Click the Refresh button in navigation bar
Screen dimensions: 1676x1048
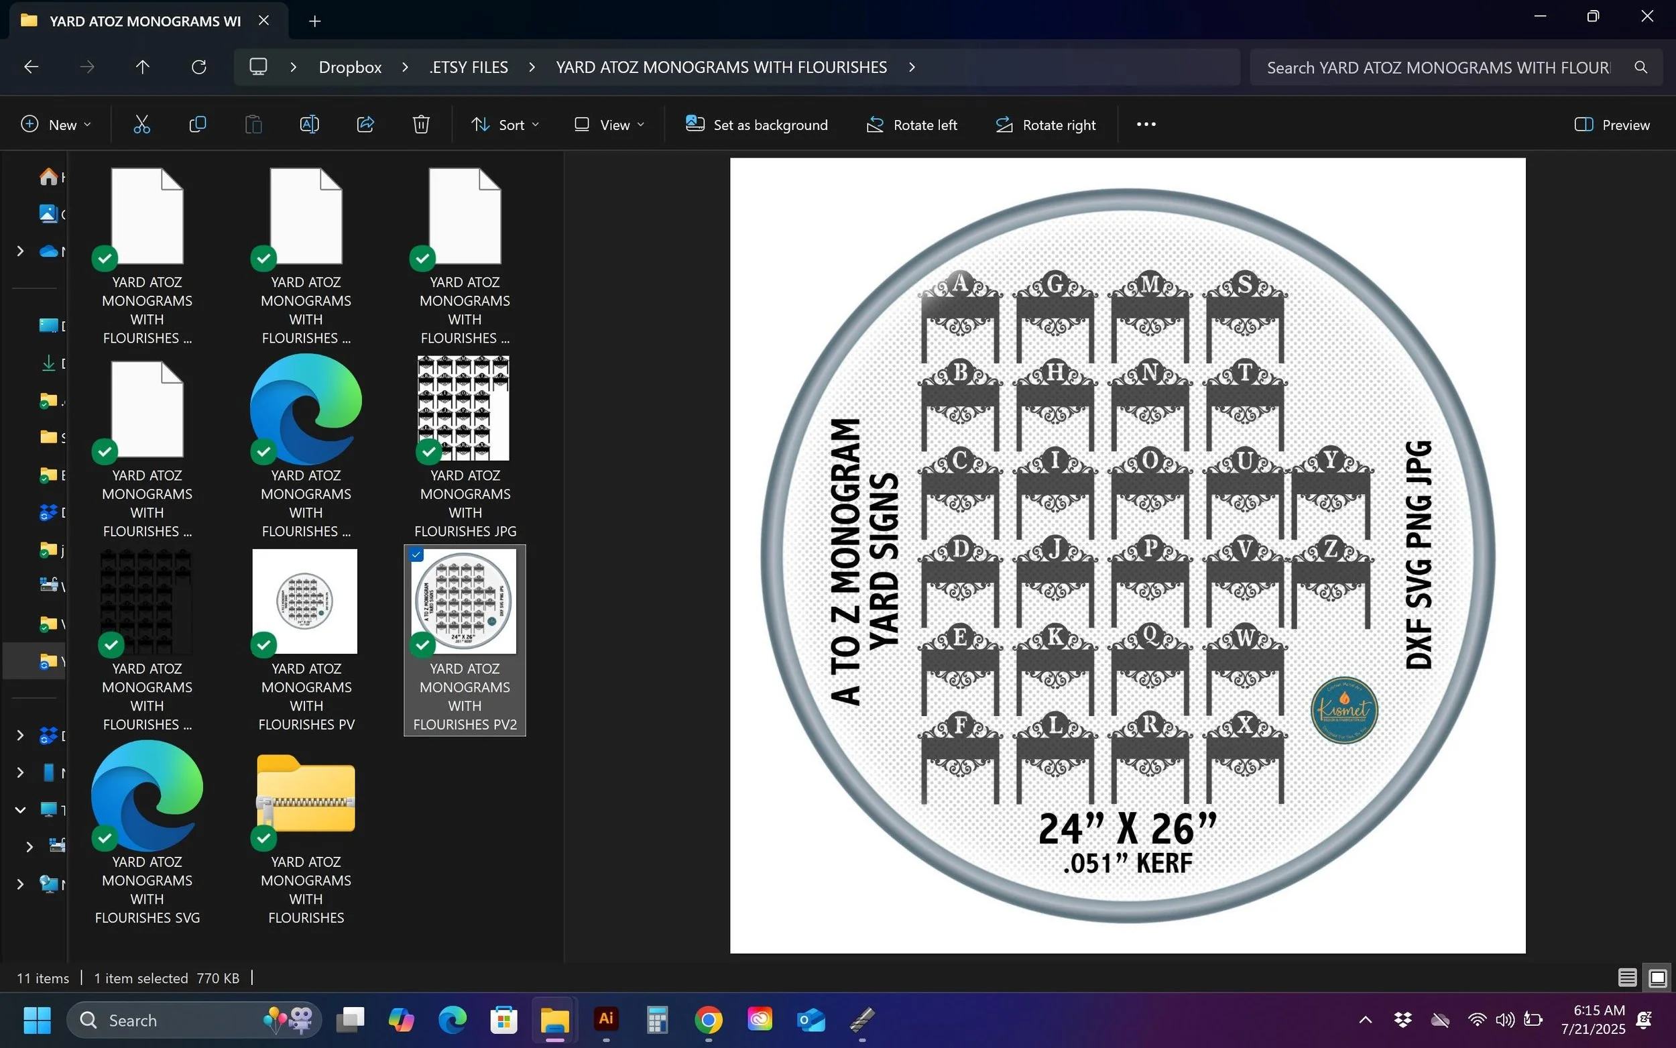point(199,67)
